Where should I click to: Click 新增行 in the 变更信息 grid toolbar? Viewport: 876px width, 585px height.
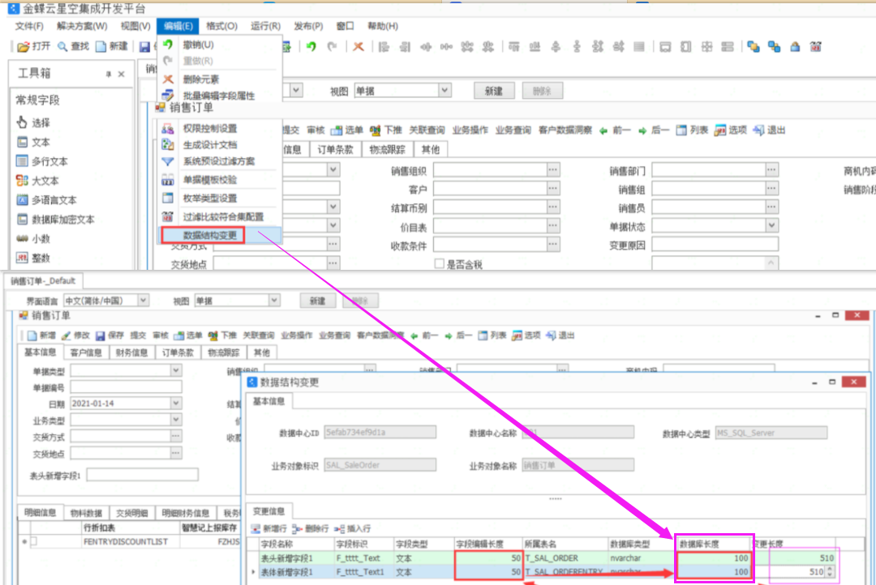268,528
